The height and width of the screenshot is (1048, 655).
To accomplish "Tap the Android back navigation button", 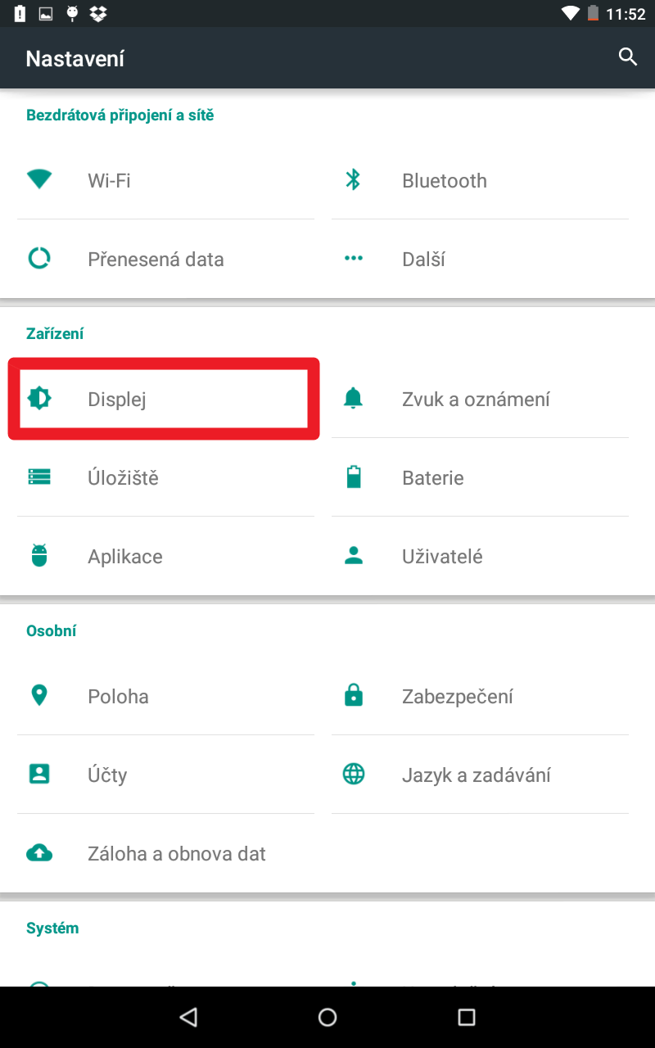I will (x=189, y=1017).
